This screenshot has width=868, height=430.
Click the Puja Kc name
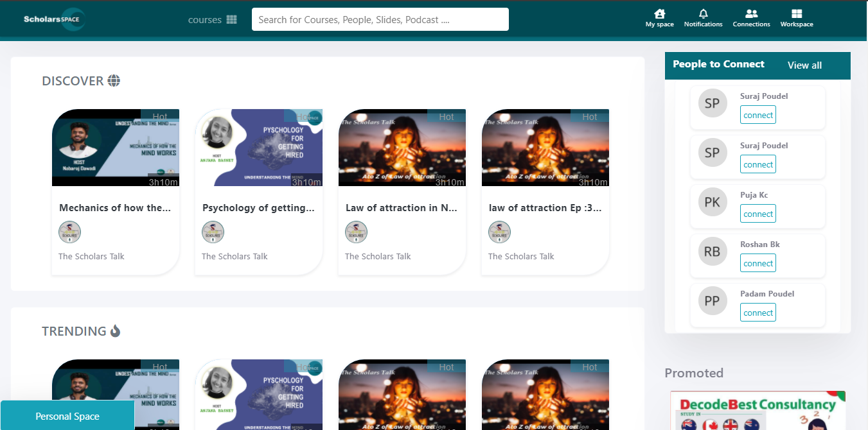(754, 195)
